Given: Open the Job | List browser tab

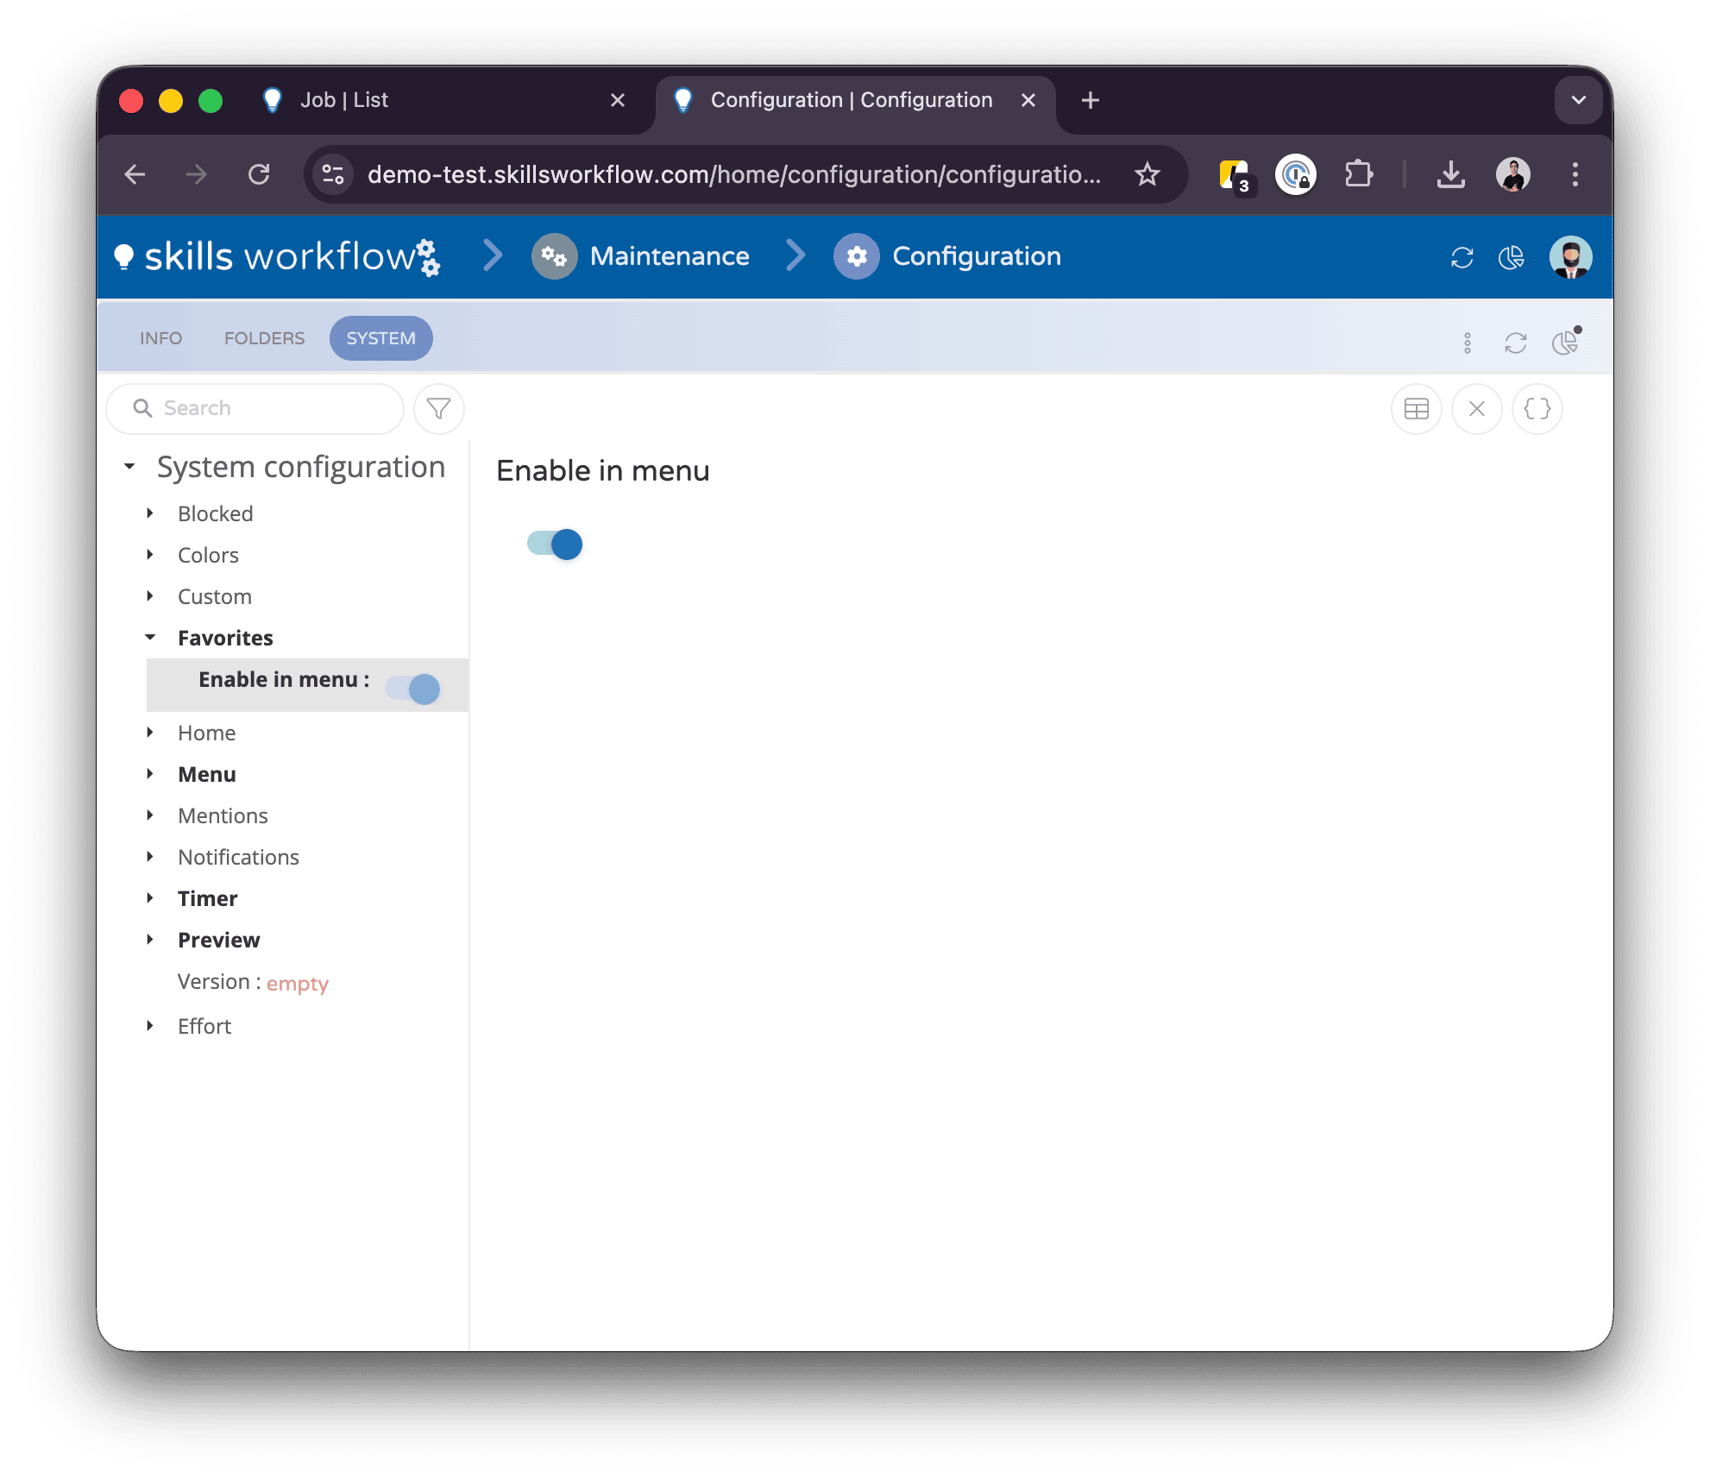Looking at the screenshot, I should 343,100.
